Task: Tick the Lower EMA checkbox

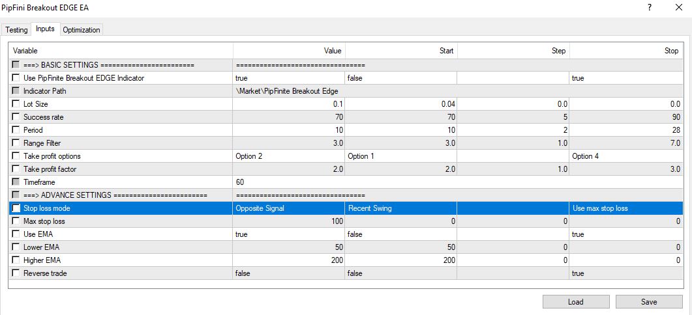Action: [16, 247]
